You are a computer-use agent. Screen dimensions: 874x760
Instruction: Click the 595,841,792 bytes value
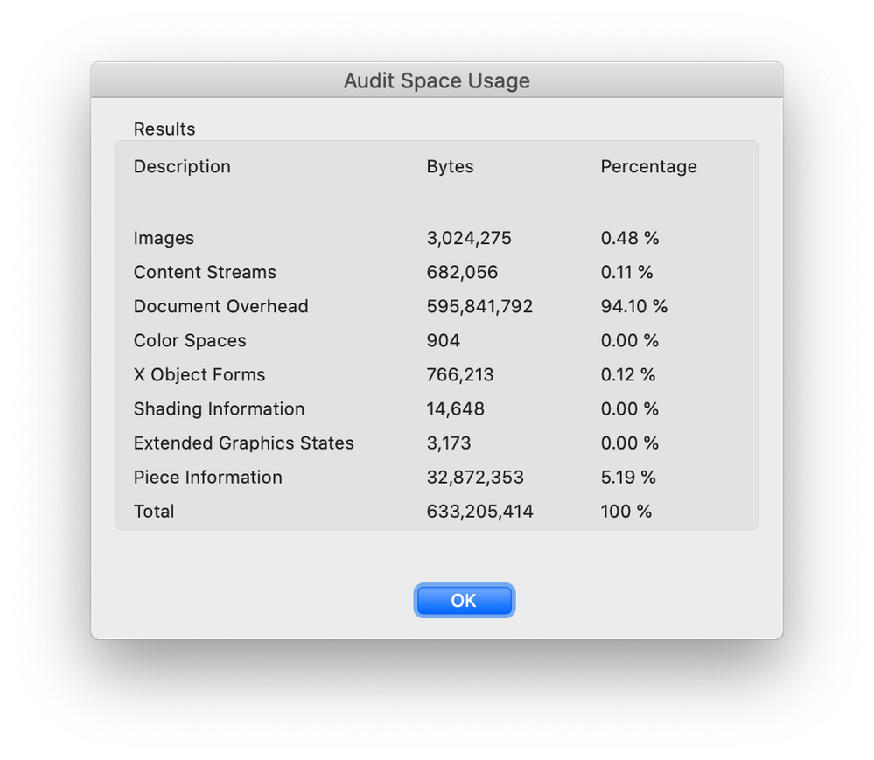479,306
